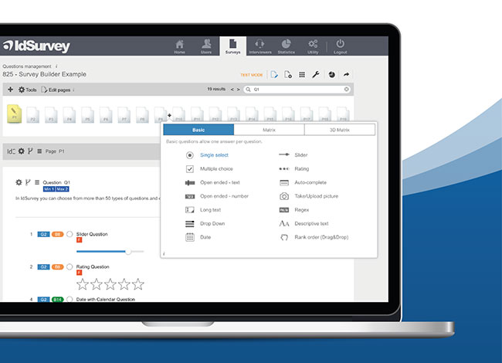The width and height of the screenshot is (502, 363).
Task: Choose the Drop Down question type
Action: pyautogui.click(x=213, y=223)
